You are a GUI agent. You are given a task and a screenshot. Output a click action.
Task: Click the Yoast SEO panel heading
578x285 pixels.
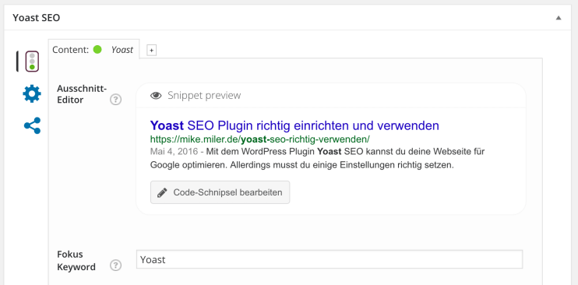[36, 18]
